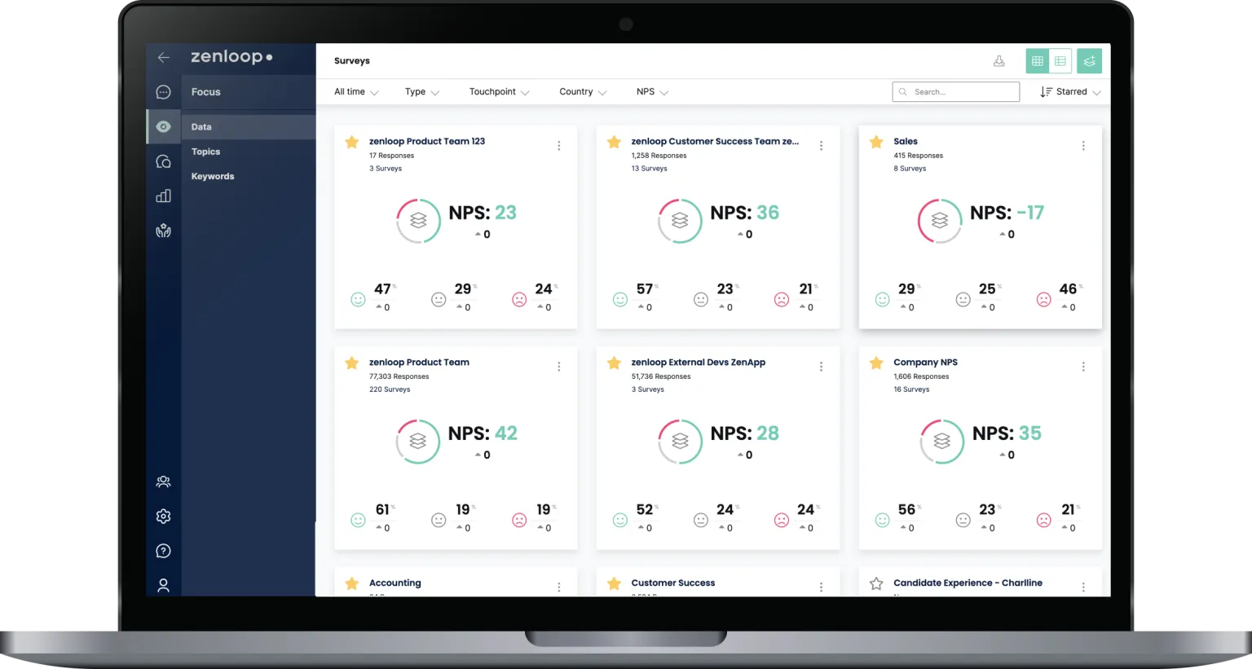Expand the Country filter dropdown

pyautogui.click(x=583, y=92)
